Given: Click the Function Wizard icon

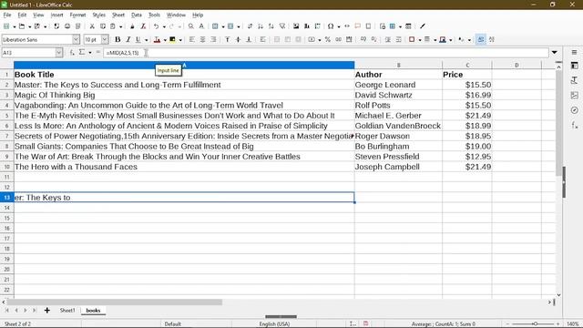Looking at the screenshot, I should 72,53.
